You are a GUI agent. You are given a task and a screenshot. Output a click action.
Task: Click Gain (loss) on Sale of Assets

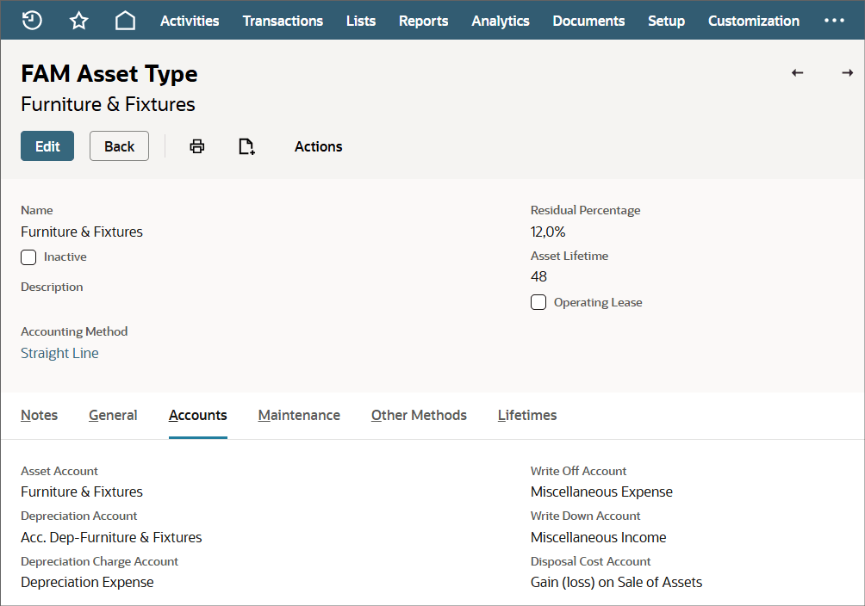click(x=616, y=582)
